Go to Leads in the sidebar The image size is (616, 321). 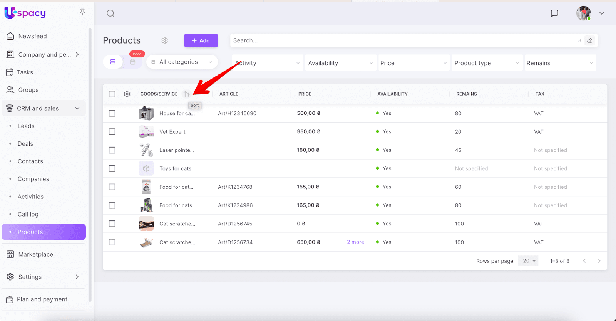(26, 126)
